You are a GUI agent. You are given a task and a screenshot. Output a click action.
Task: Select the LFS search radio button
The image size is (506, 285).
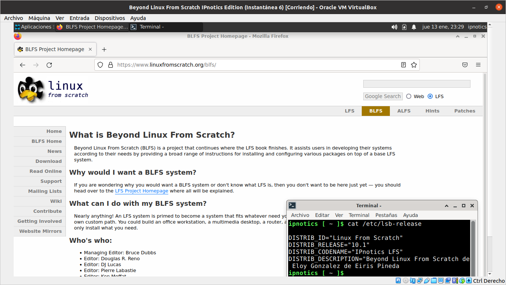tap(430, 96)
